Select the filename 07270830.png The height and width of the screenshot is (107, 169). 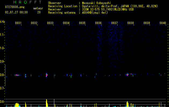[15, 7]
